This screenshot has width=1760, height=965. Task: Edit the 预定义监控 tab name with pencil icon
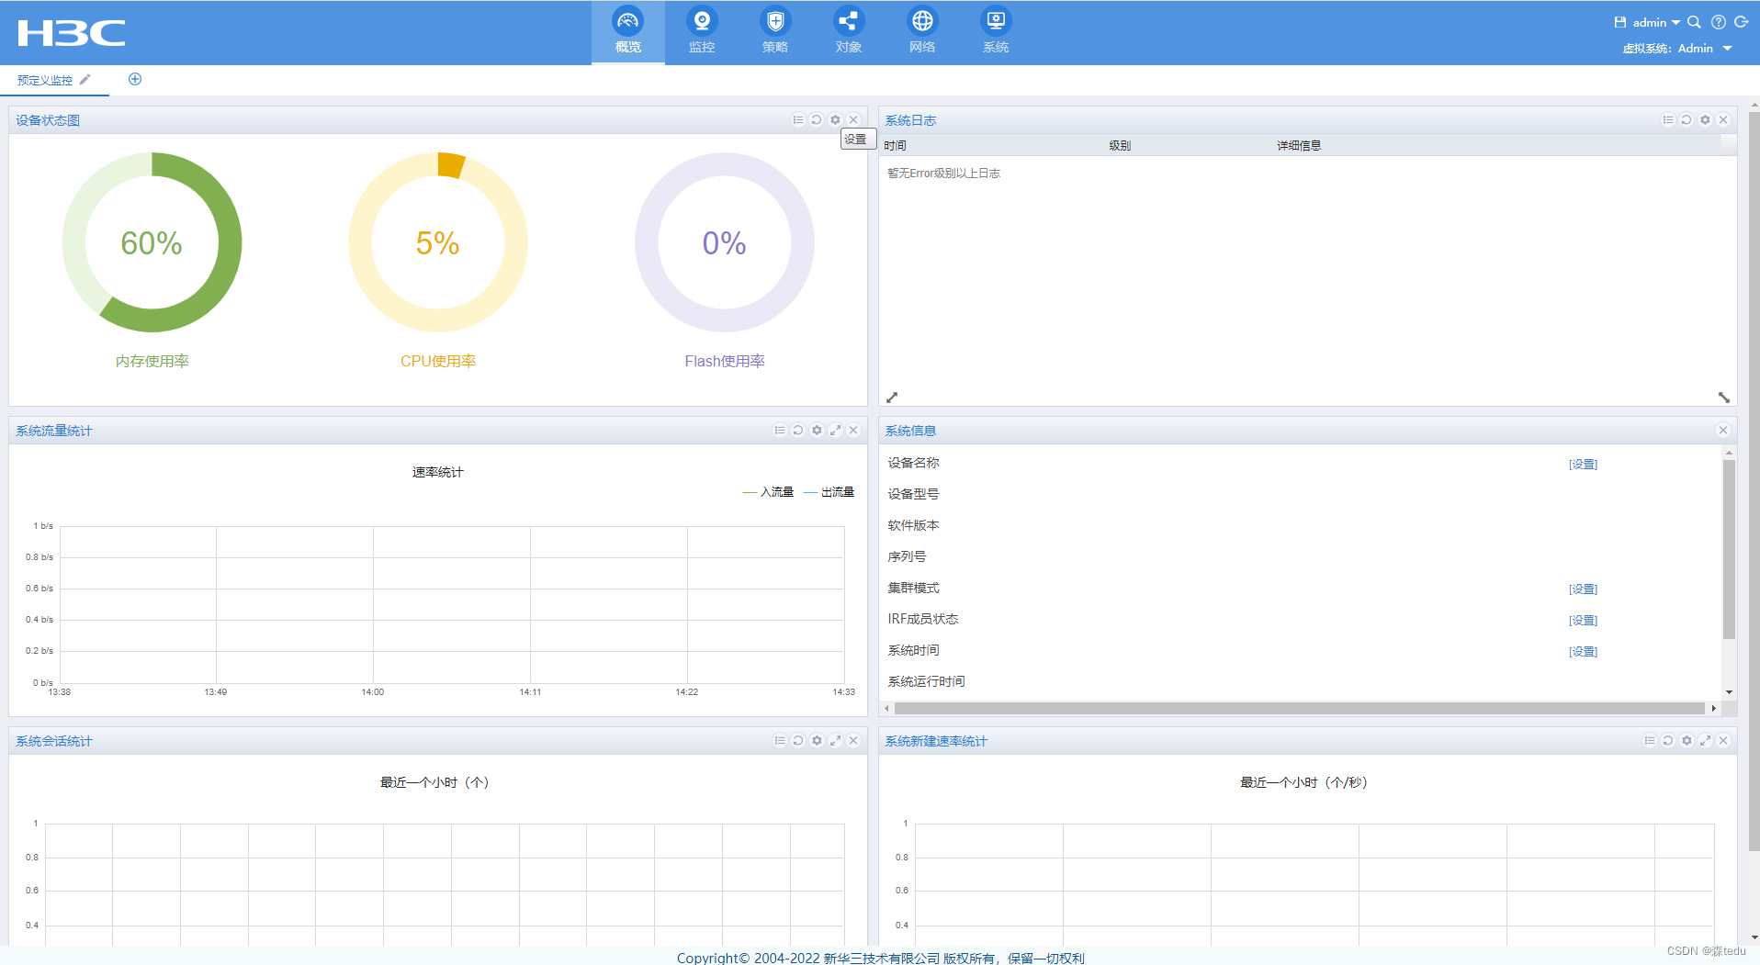[85, 79]
